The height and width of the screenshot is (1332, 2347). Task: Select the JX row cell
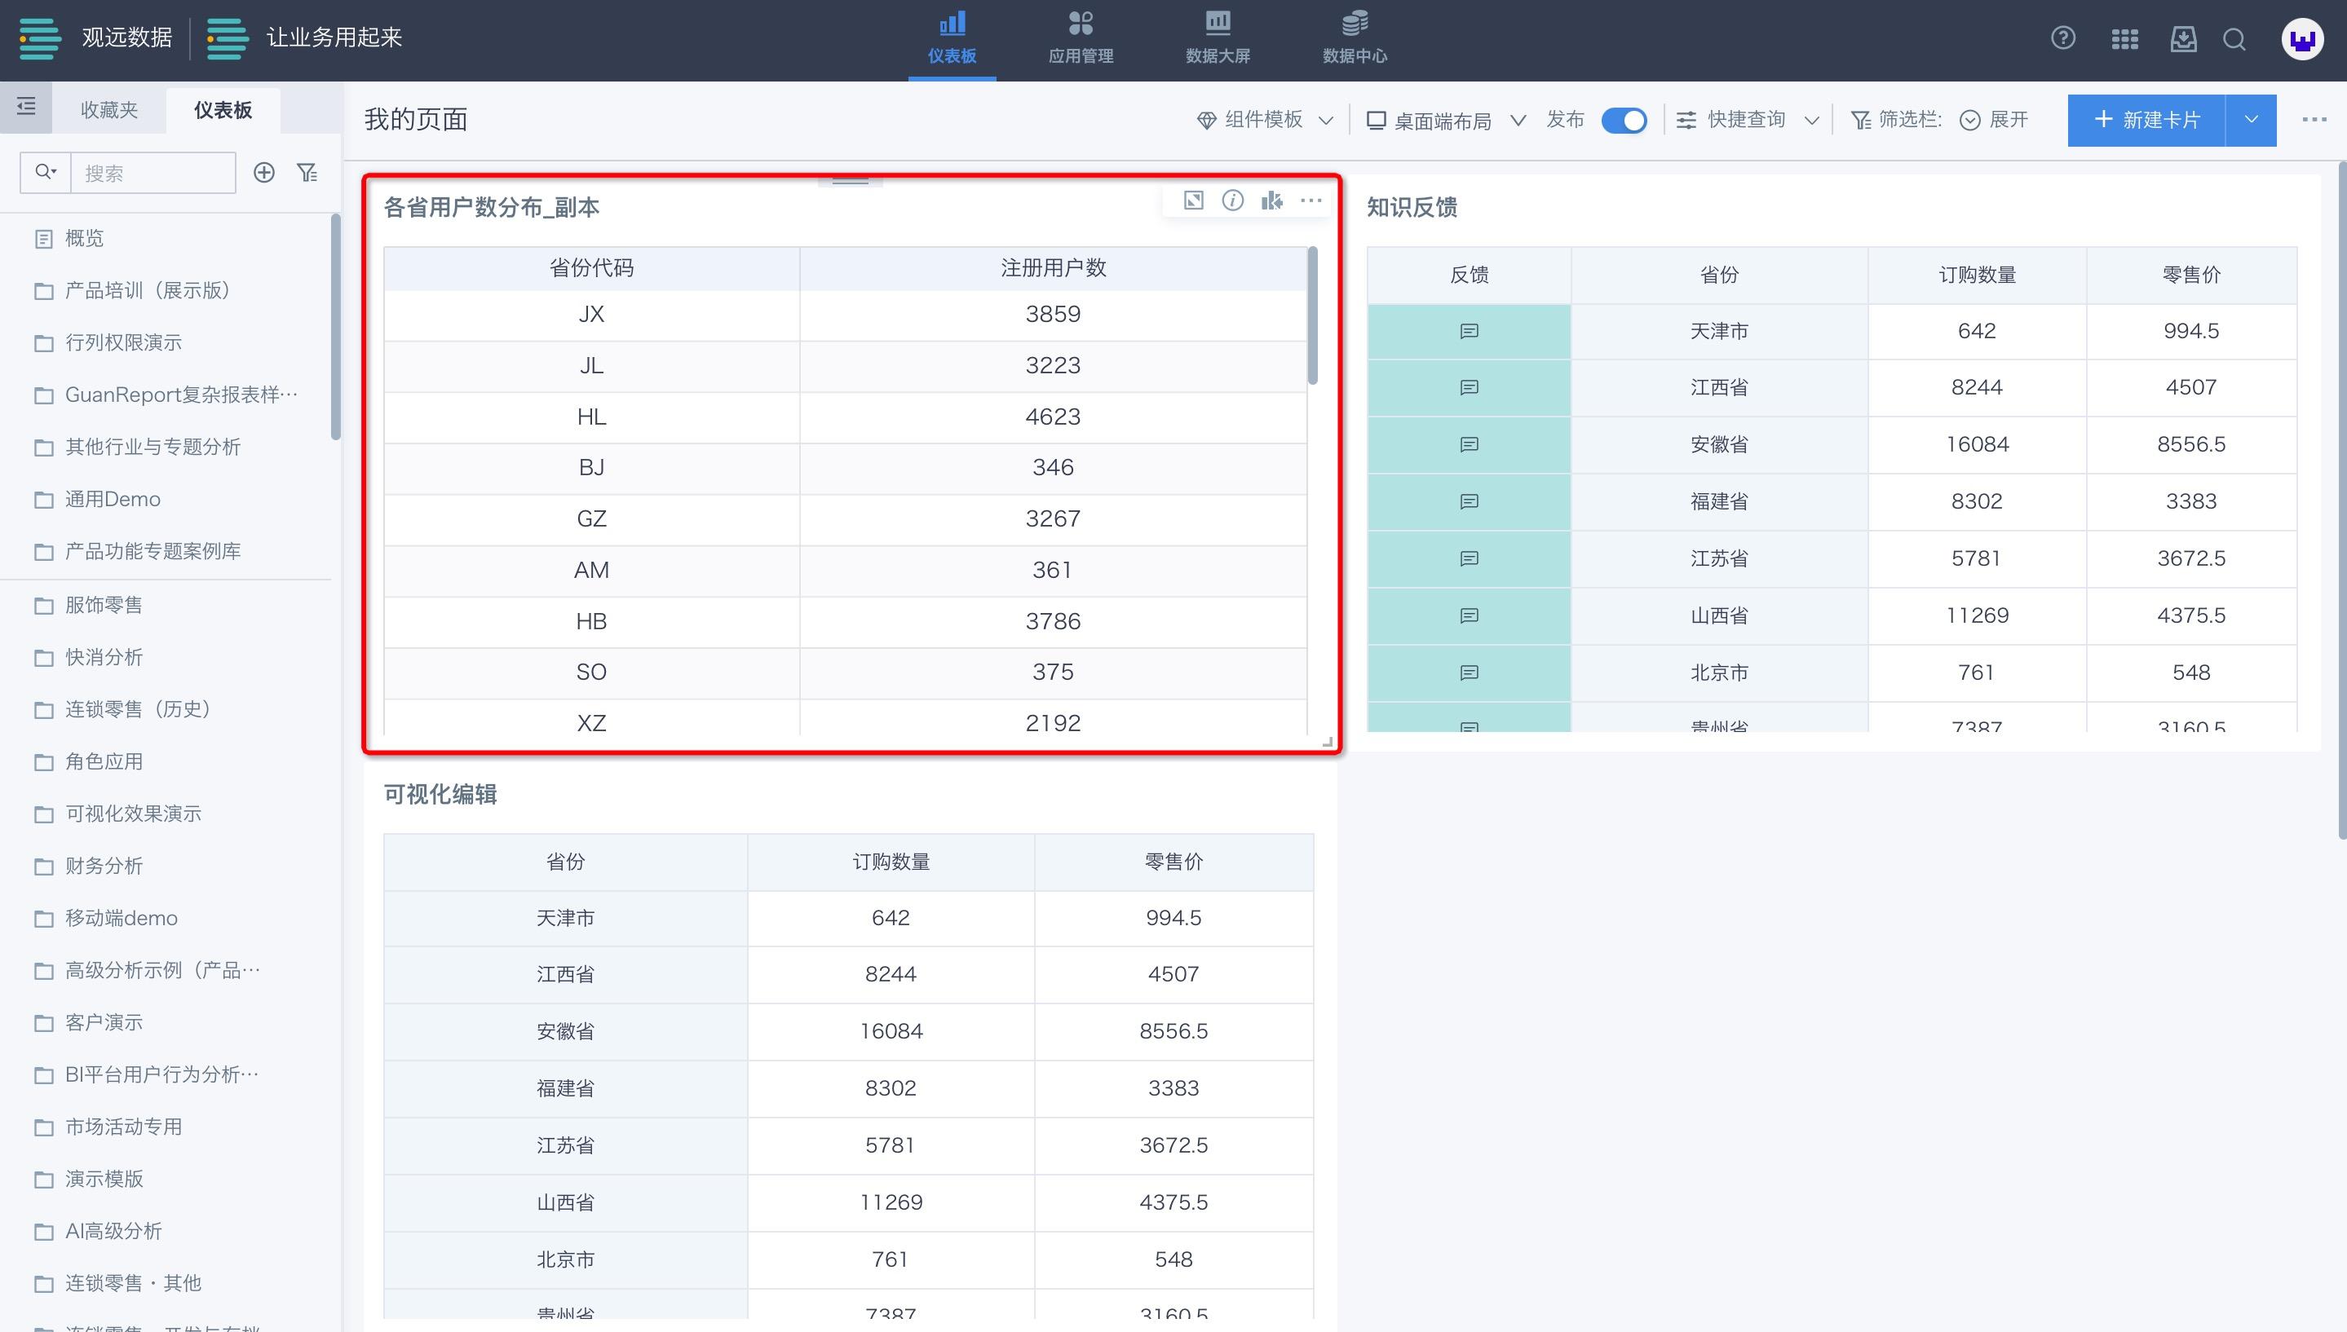[591, 315]
